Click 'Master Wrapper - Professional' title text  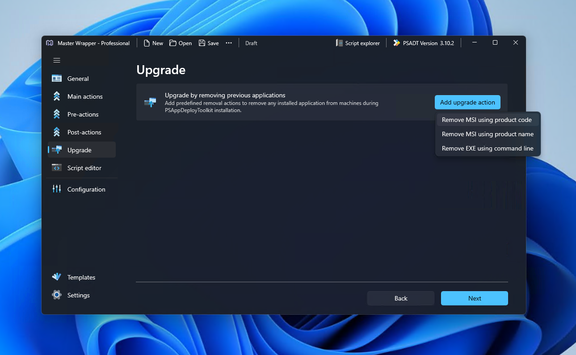click(x=93, y=43)
